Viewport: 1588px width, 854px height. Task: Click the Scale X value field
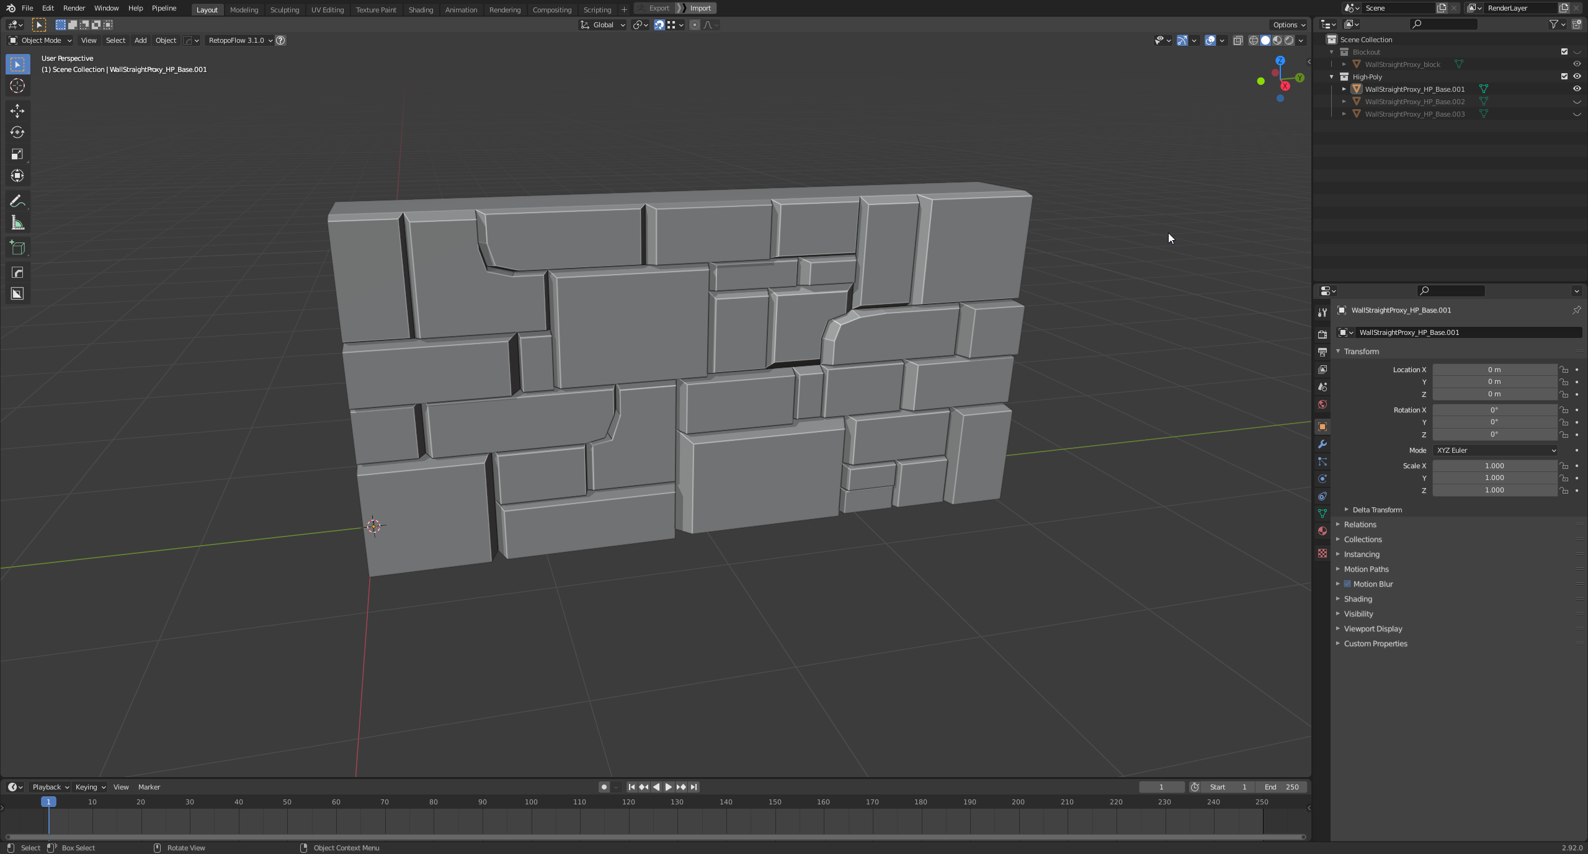[x=1495, y=466]
